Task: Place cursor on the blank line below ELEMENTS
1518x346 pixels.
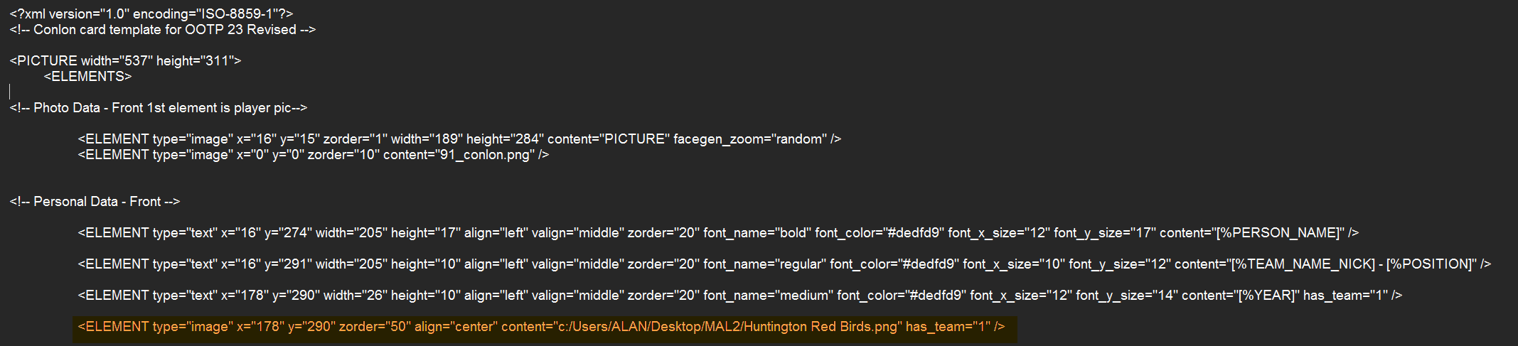Action: (142, 92)
